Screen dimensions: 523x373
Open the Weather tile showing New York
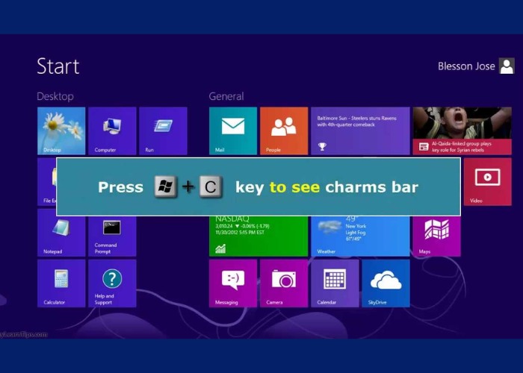(x=360, y=236)
